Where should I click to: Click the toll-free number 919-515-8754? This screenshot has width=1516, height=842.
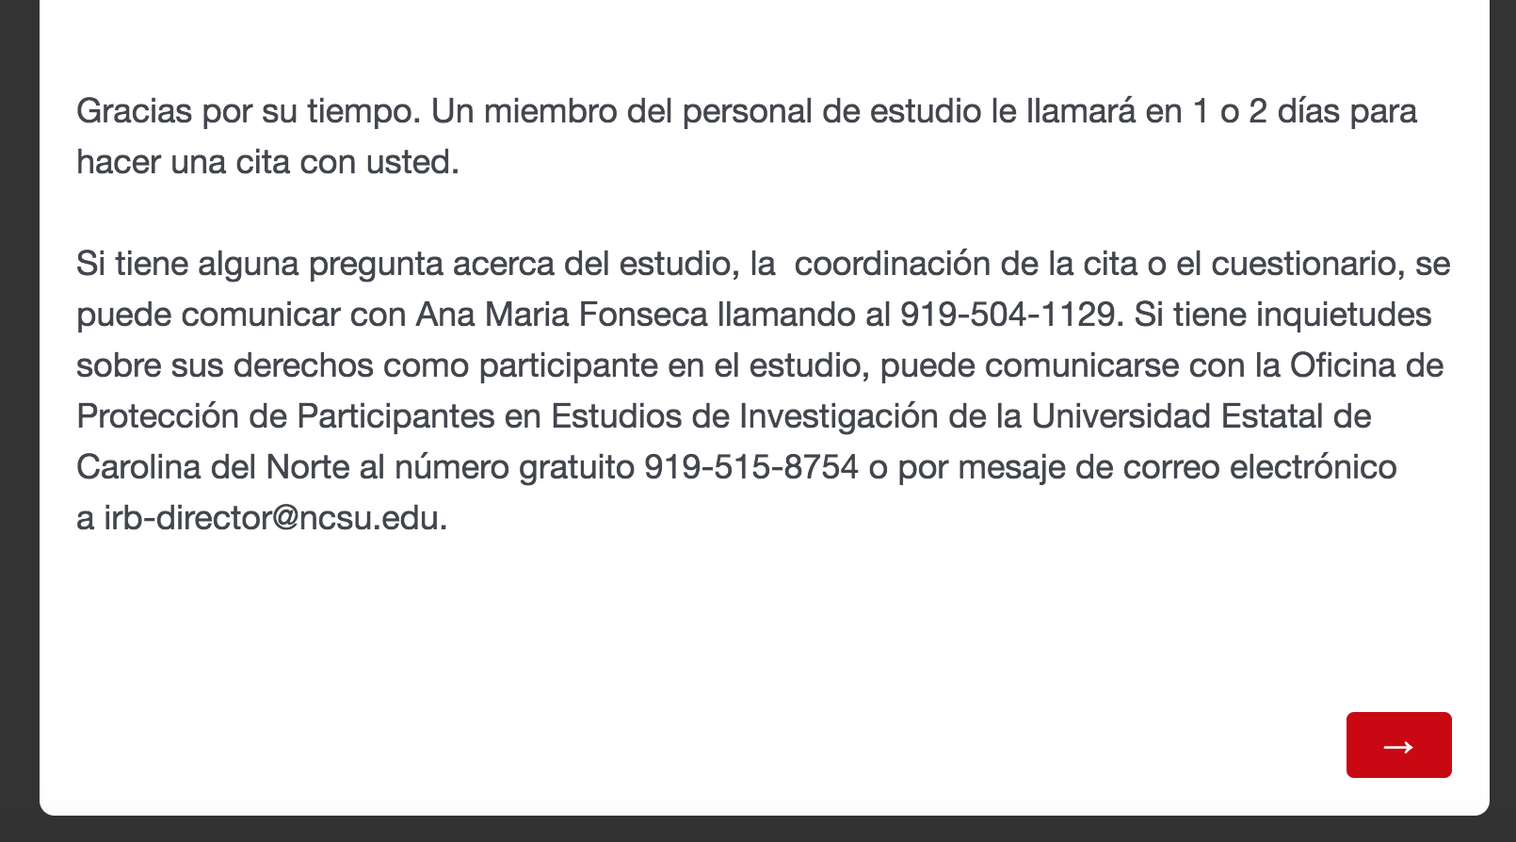coord(750,467)
